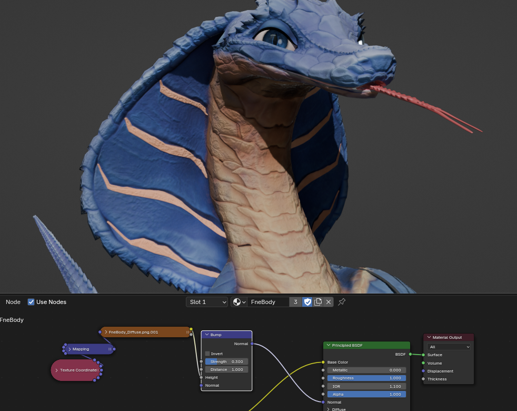Click the Principled BSDF Metallic socket
The height and width of the screenshot is (411, 517).
pos(323,370)
